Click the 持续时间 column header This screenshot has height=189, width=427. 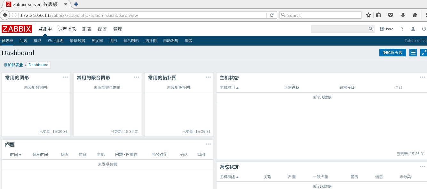pos(160,155)
